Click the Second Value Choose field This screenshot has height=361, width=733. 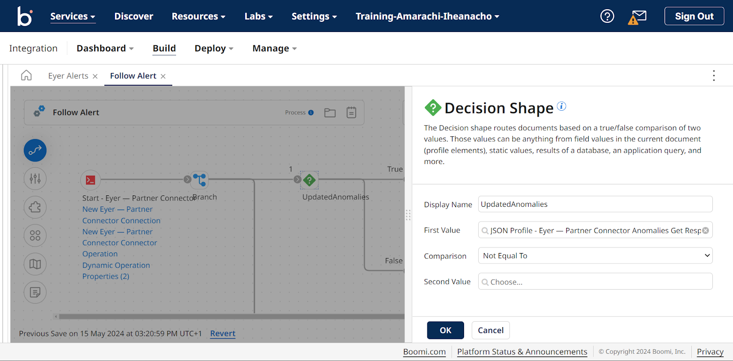(x=595, y=281)
